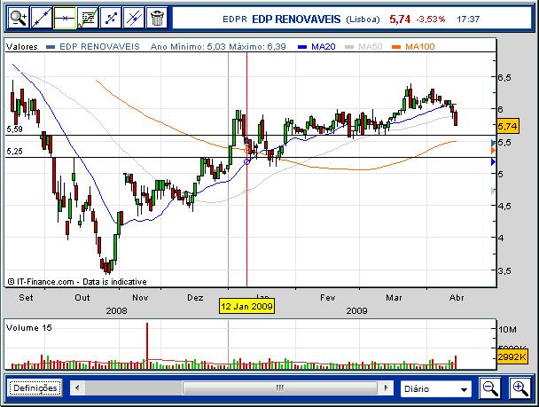This screenshot has height=407, width=539.
Task: Click the orange MA100 axis marker arrow
Action: 493,151
